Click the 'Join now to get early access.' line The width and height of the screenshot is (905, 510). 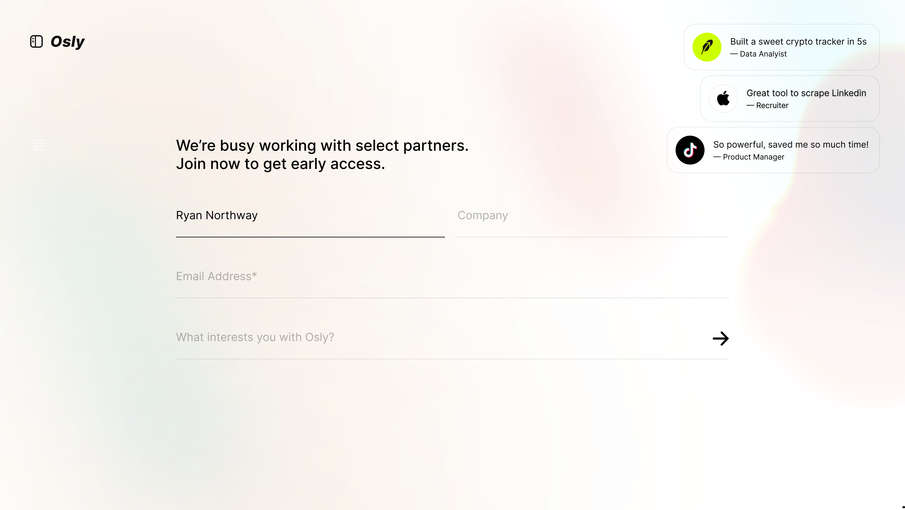pos(280,164)
